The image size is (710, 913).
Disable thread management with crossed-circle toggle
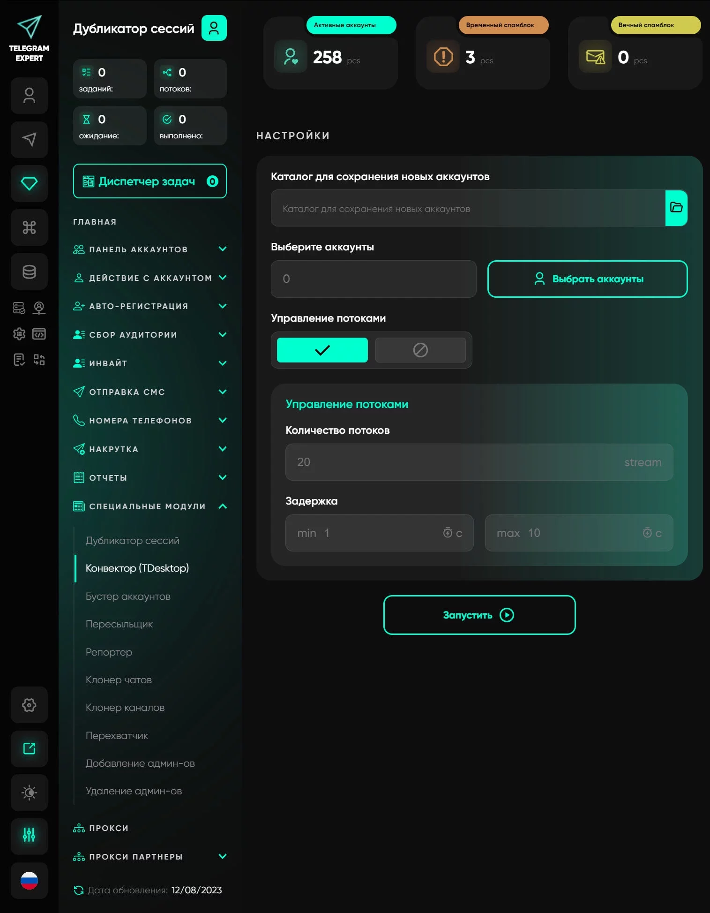(x=420, y=350)
